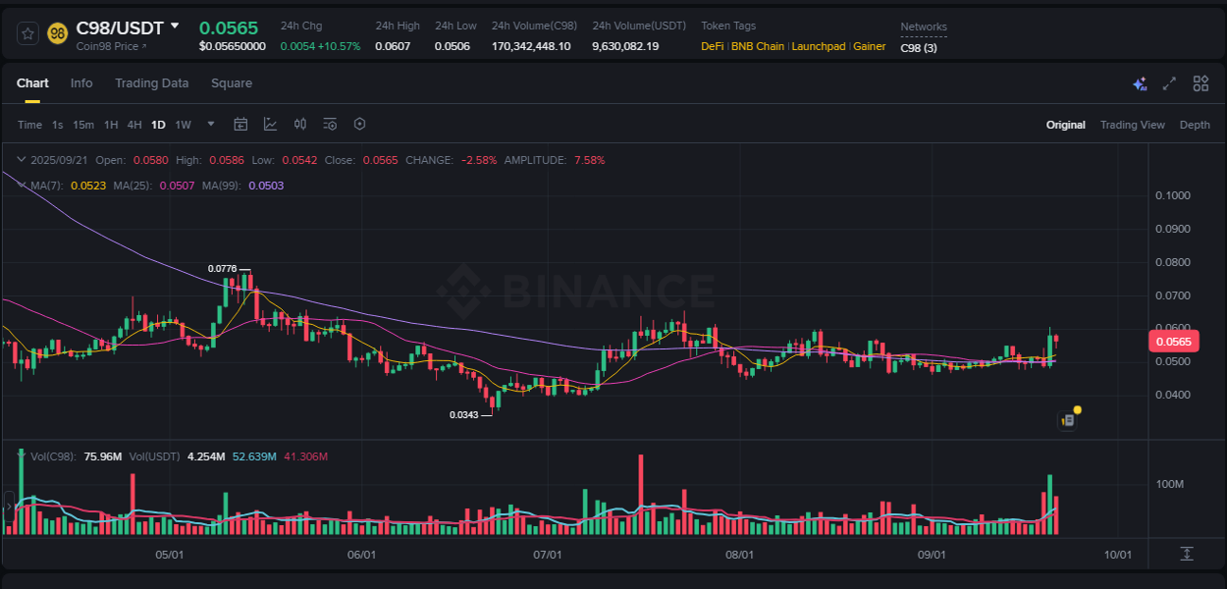Click the candlestick comparison icon
The image size is (1227, 589).
pyautogui.click(x=300, y=124)
